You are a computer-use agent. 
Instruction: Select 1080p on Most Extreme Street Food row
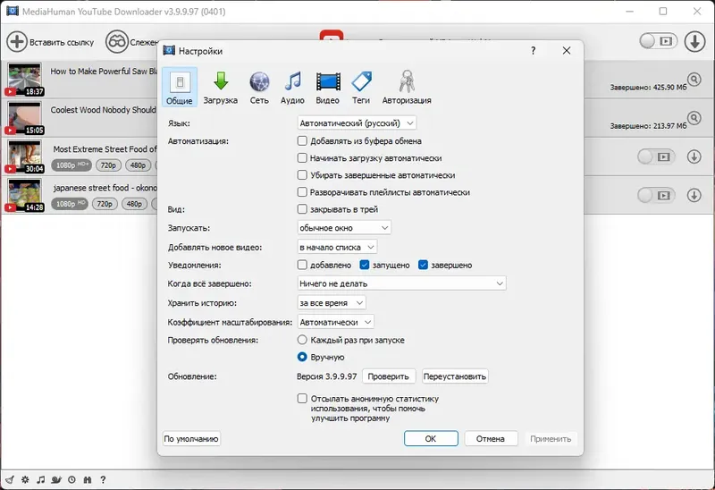[71, 165]
